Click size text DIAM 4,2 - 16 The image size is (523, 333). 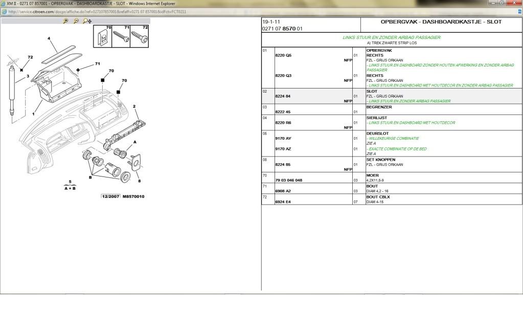[x=377, y=191]
